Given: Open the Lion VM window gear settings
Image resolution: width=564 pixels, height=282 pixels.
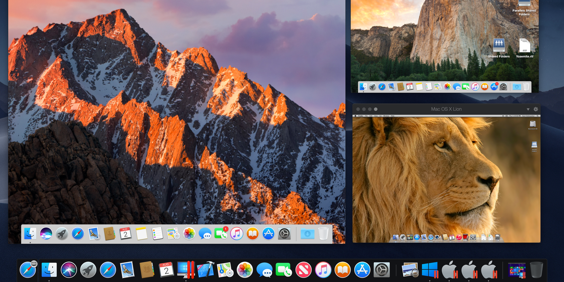Looking at the screenshot, I should click(x=536, y=109).
